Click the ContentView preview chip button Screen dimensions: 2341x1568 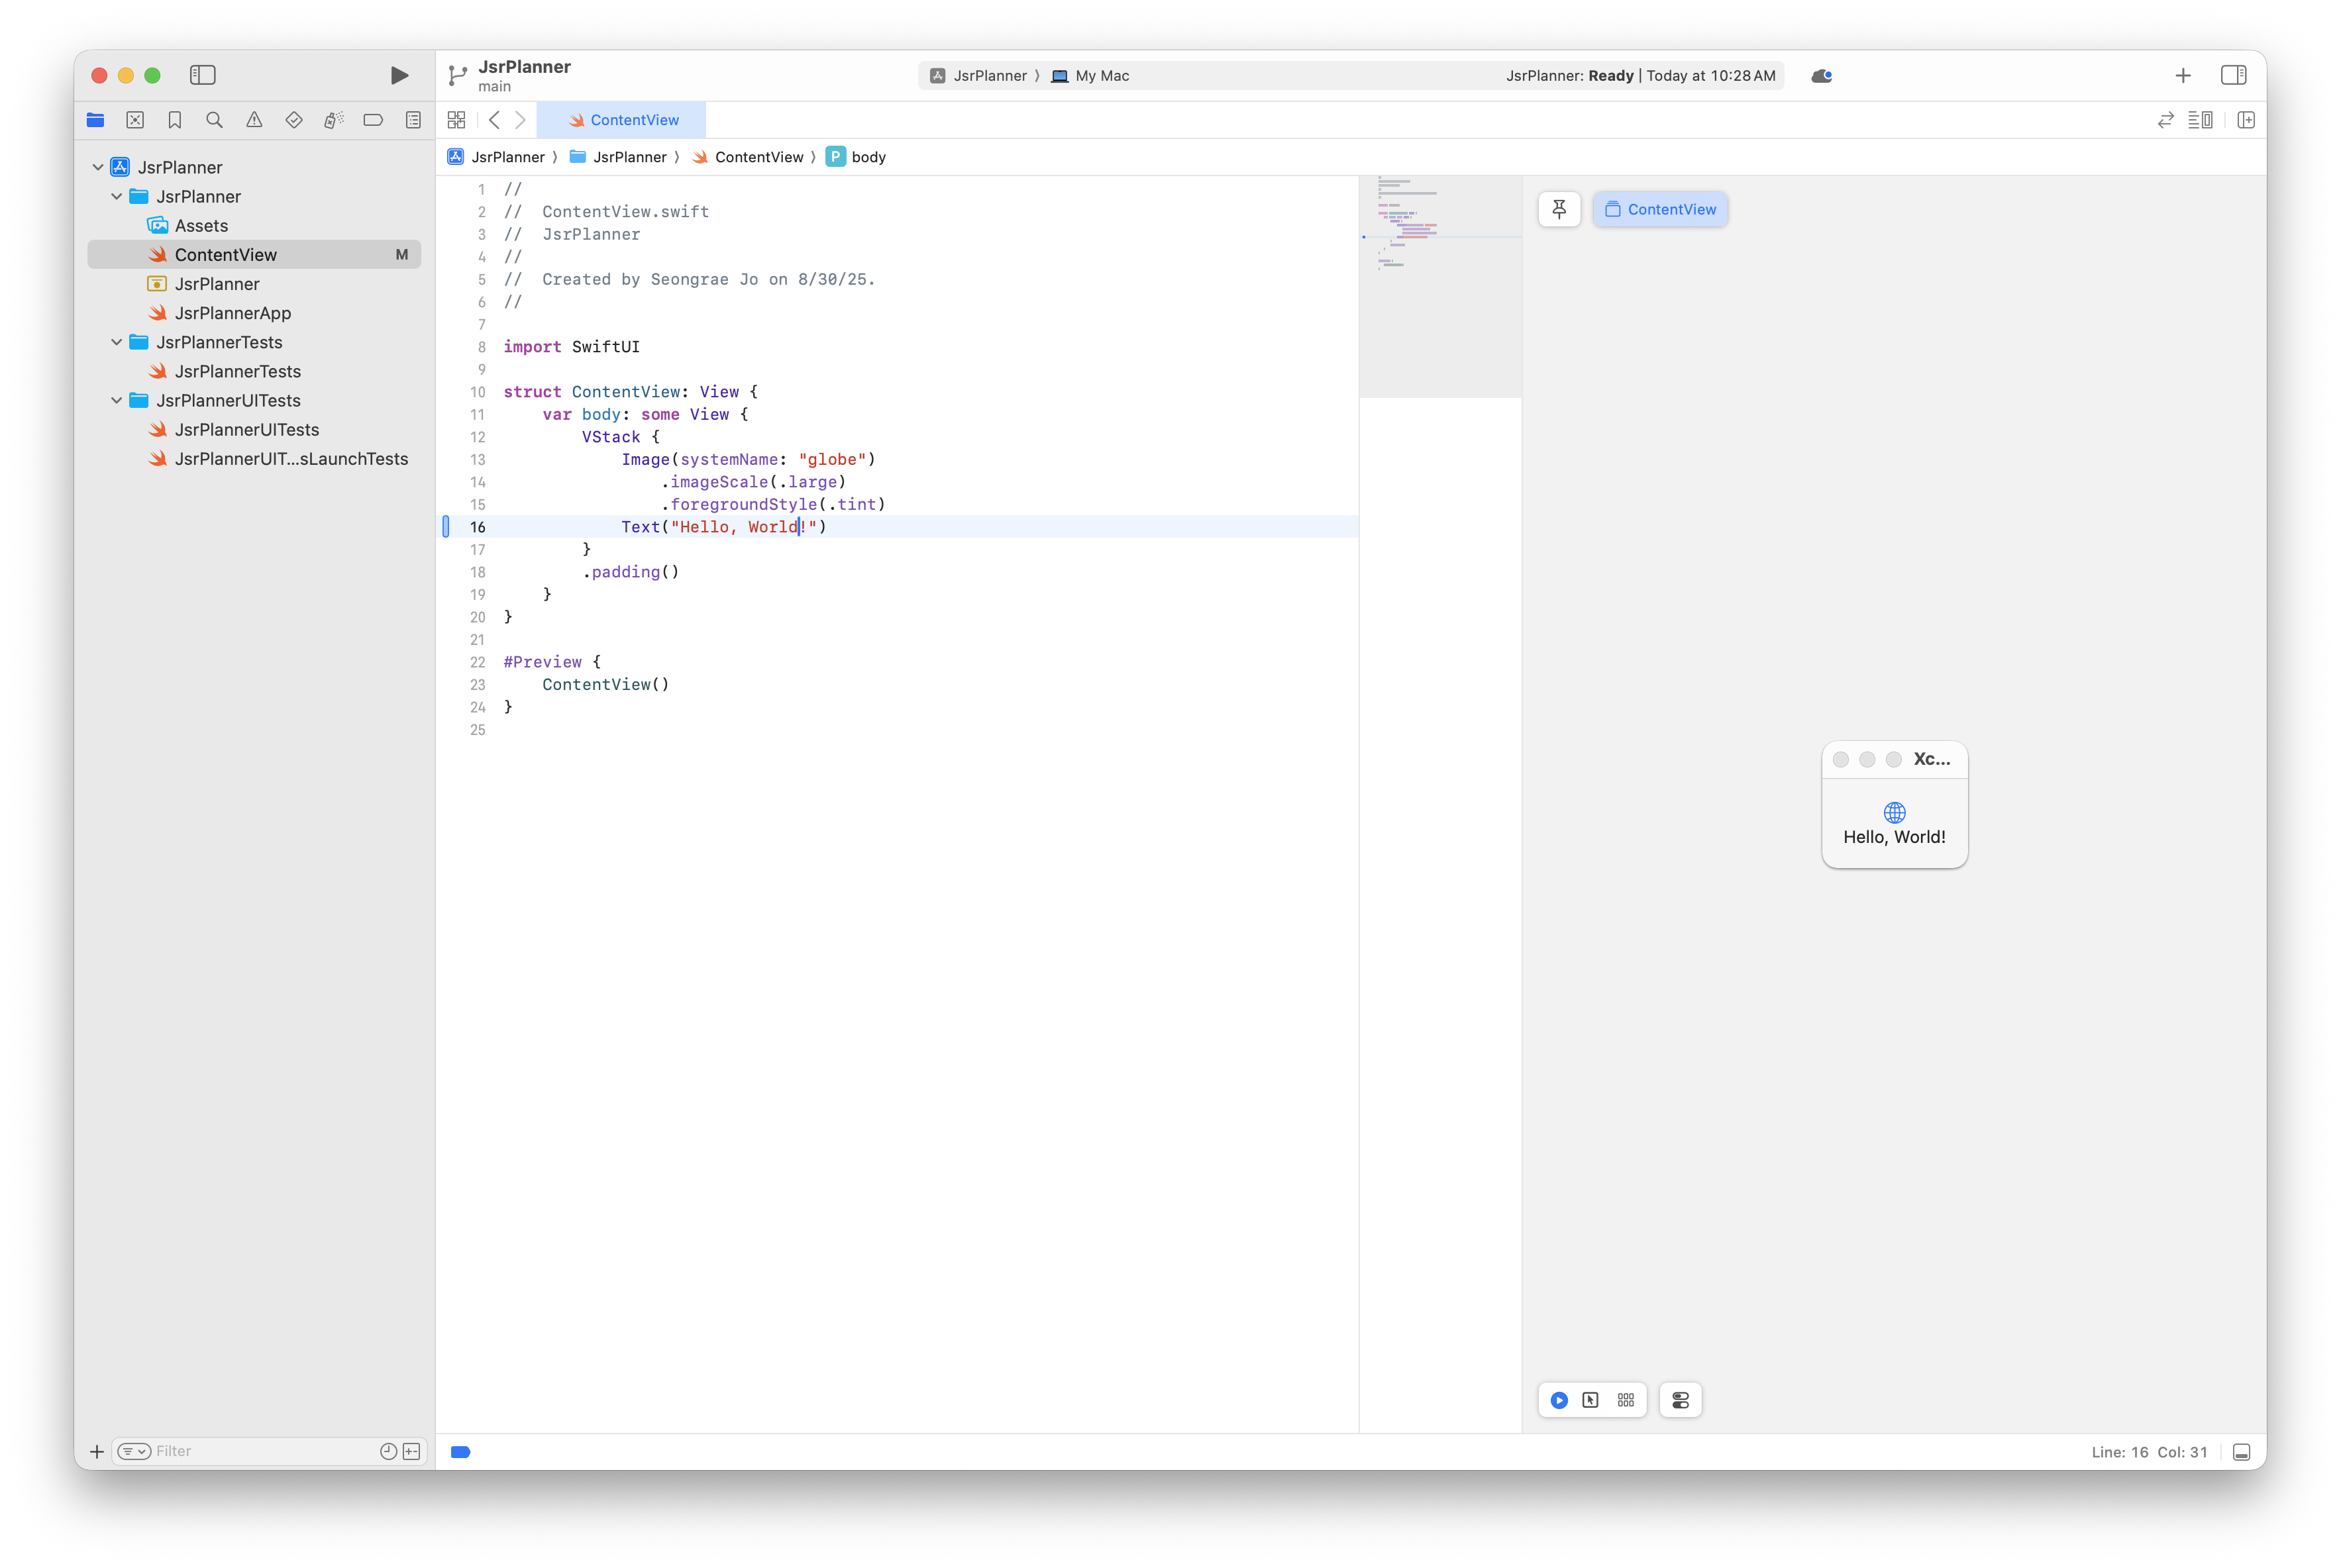coord(1660,209)
